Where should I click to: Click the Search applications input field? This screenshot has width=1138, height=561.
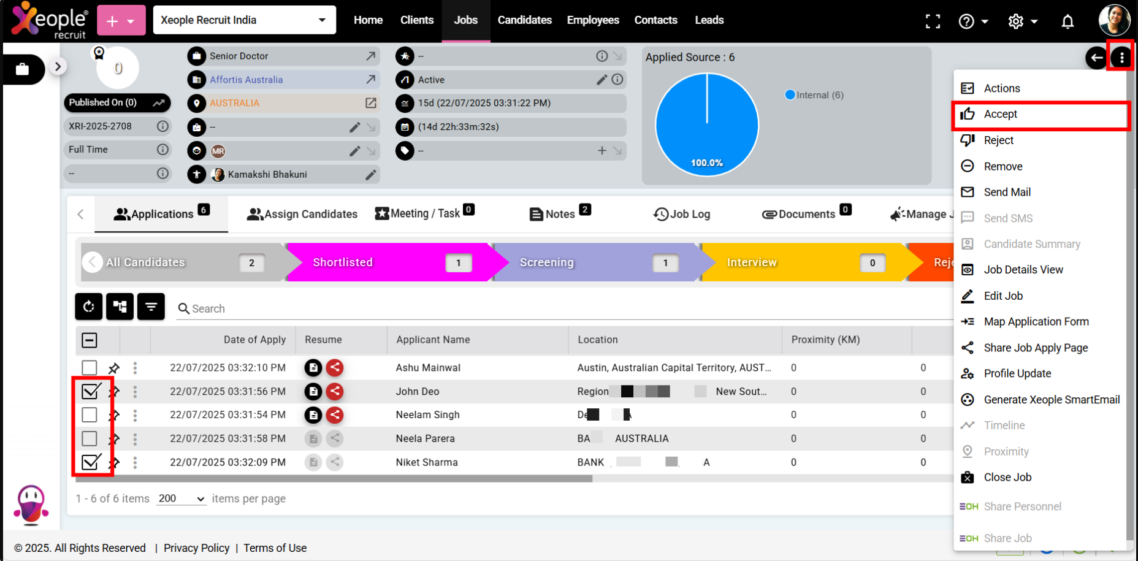pyautogui.click(x=564, y=308)
